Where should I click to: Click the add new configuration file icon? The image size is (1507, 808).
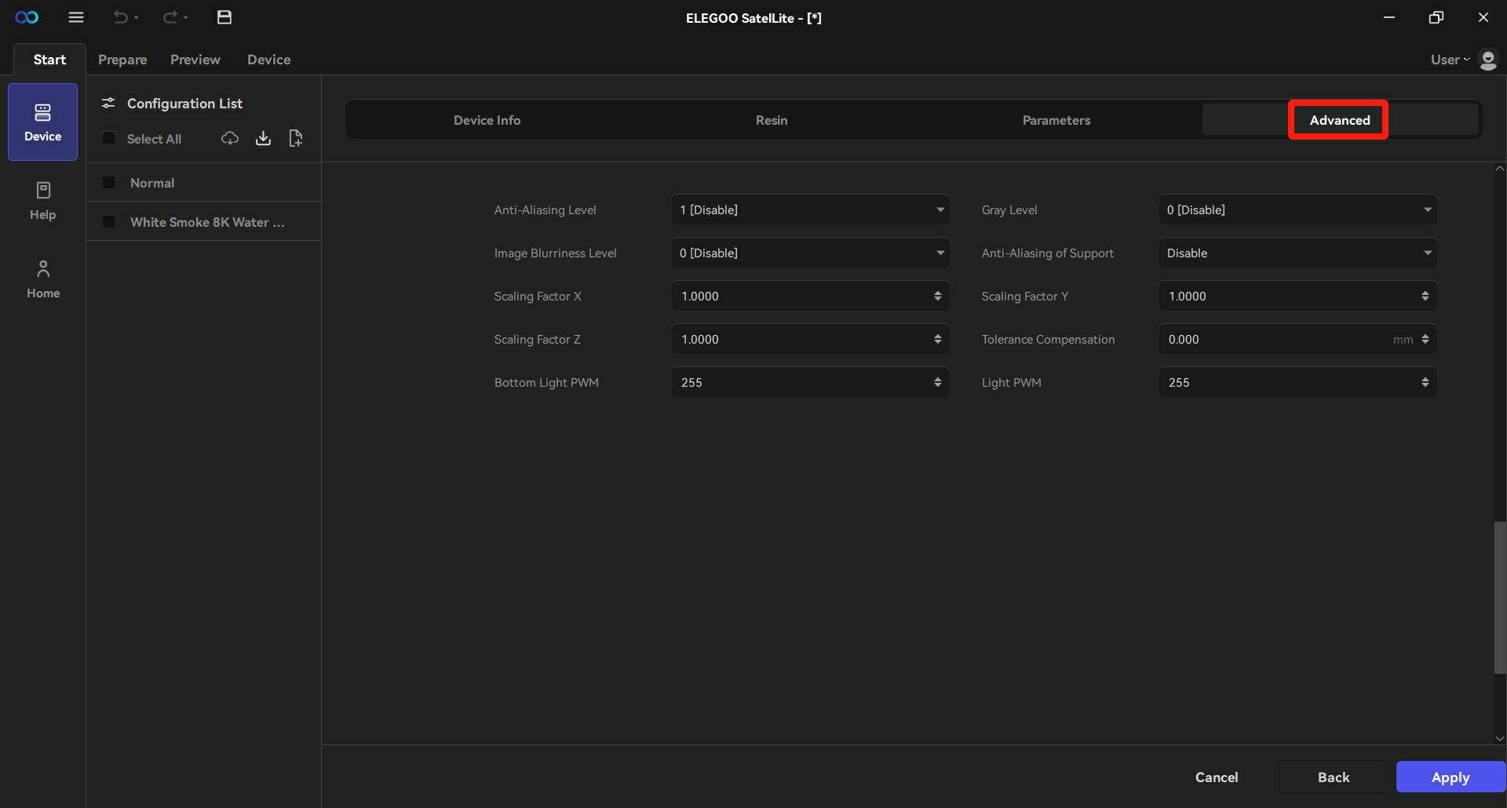point(296,139)
